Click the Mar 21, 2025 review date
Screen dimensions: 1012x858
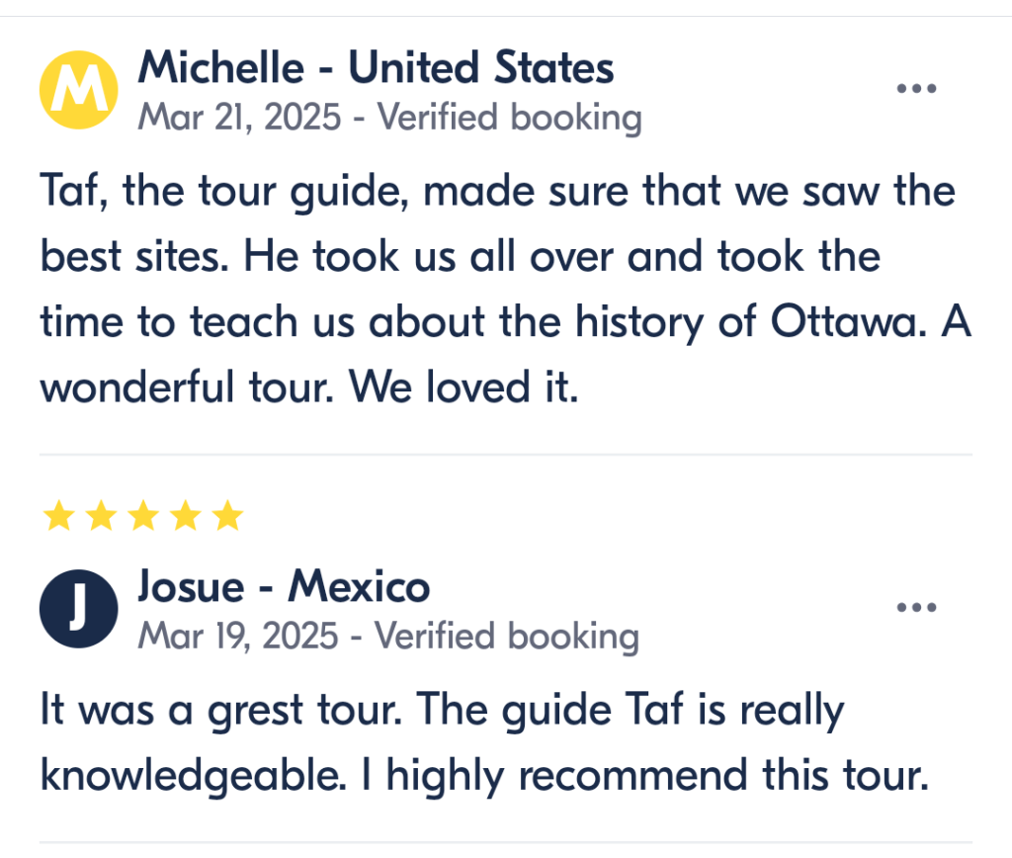(239, 119)
